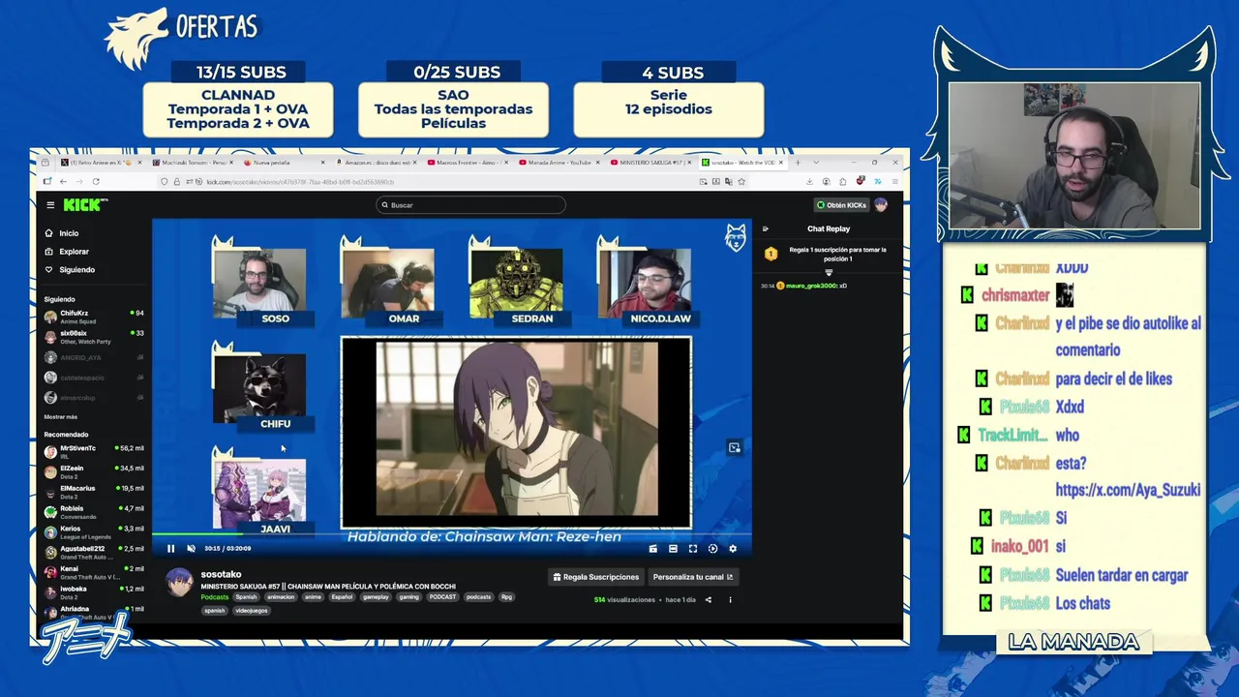The width and height of the screenshot is (1239, 697).
Task: Open six66six followed channel
Action: click(94, 336)
